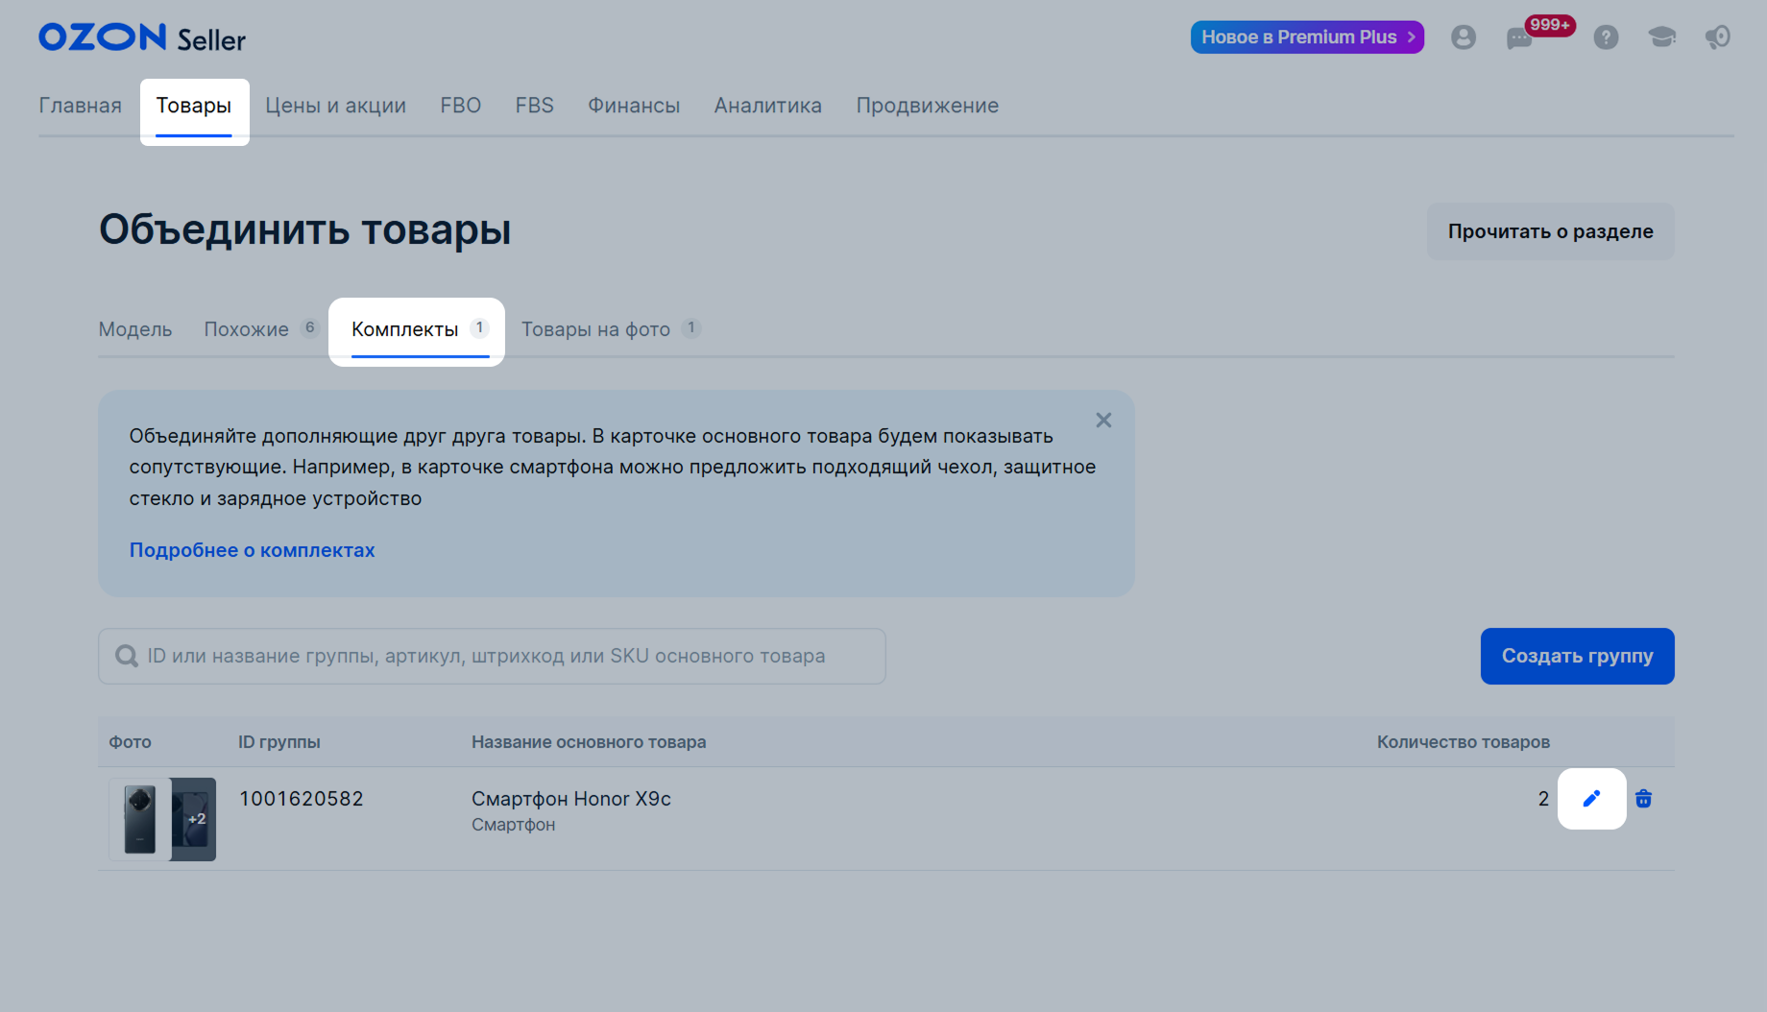Switch to the Модель tab
1767x1012 pixels.
pos(135,329)
